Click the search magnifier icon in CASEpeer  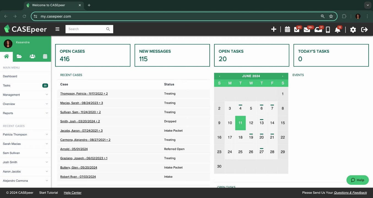pos(108,29)
